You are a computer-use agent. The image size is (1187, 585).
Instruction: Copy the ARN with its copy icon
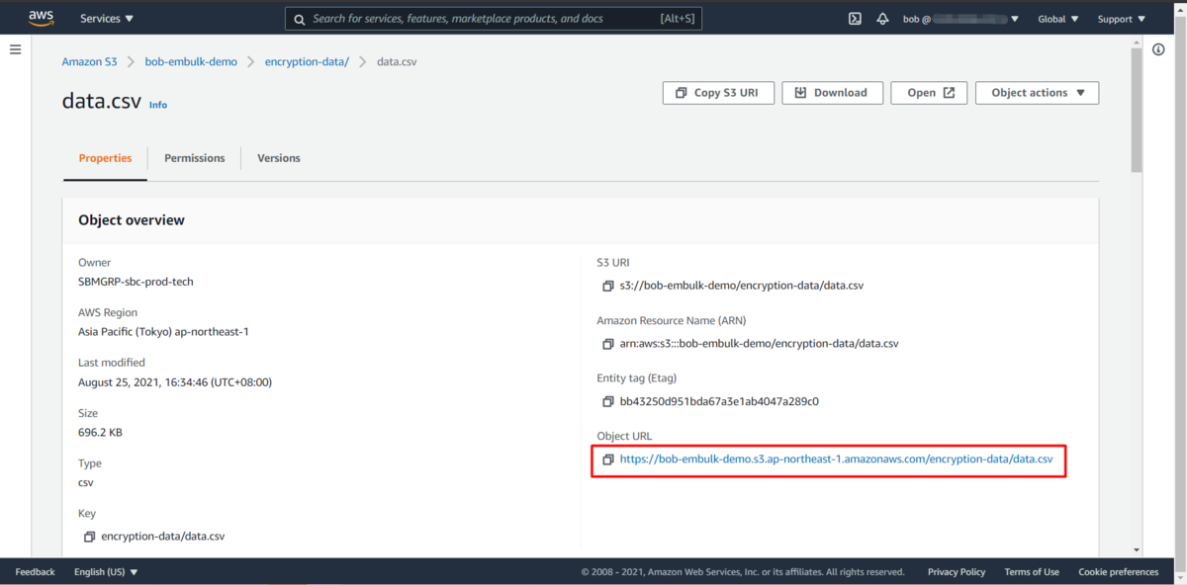(608, 344)
